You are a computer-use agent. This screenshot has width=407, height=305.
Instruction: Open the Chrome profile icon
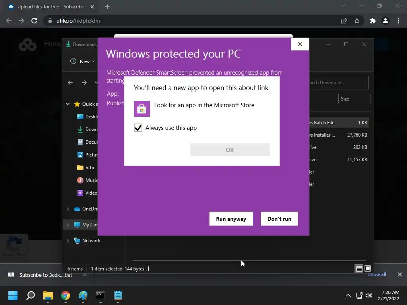pos(386,21)
